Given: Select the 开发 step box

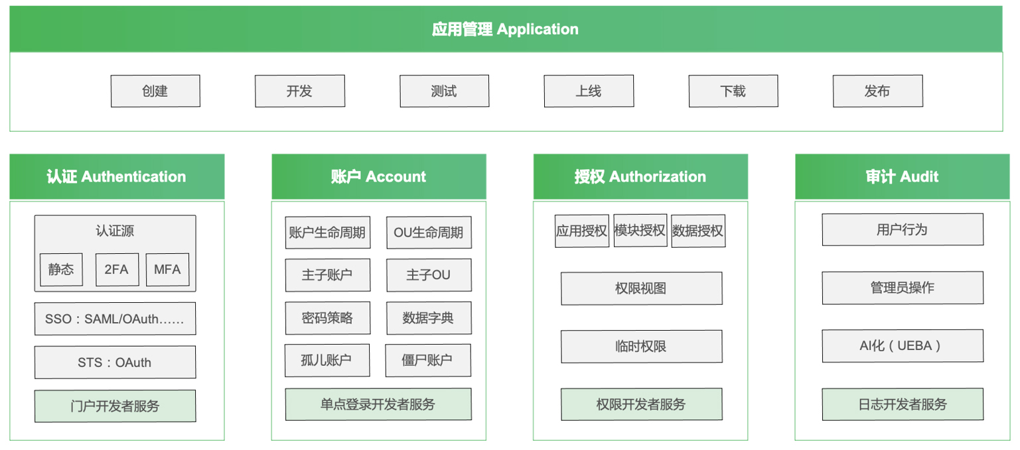Looking at the screenshot, I should [x=299, y=91].
